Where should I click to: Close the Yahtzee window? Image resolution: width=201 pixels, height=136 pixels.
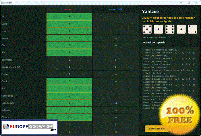click(197, 3)
